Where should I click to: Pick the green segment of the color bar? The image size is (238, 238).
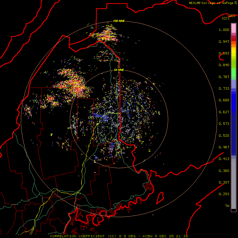click(234, 72)
